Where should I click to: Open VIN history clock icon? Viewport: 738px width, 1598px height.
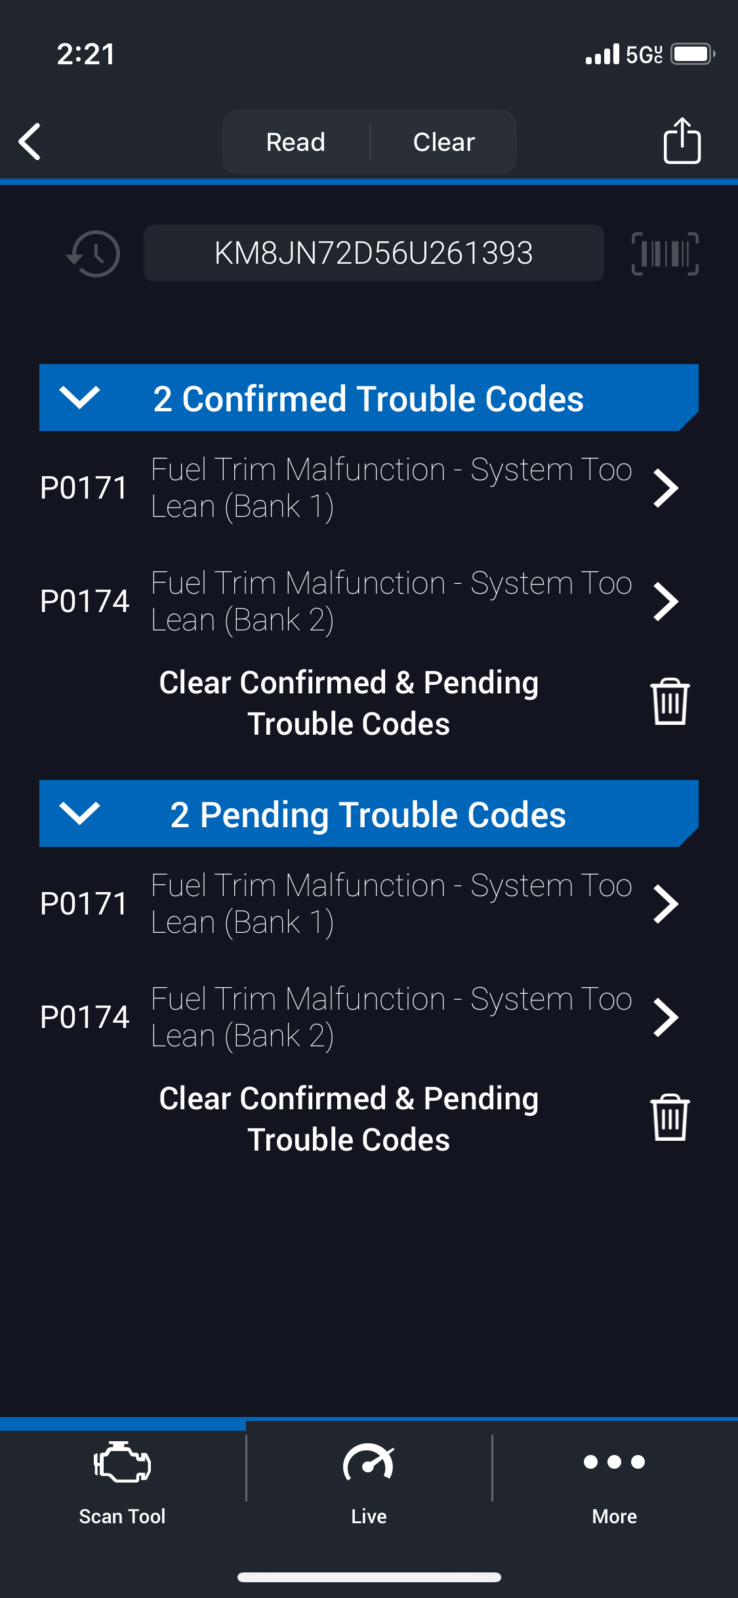pos(94,254)
